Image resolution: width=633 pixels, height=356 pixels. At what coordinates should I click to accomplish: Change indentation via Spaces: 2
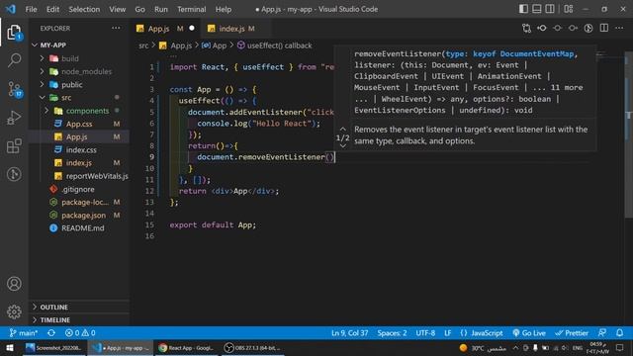point(392,333)
